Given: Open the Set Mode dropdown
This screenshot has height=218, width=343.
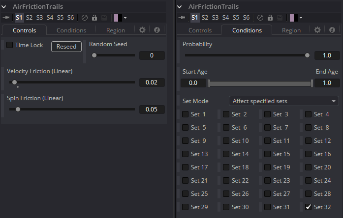Looking at the screenshot, I should [284, 101].
